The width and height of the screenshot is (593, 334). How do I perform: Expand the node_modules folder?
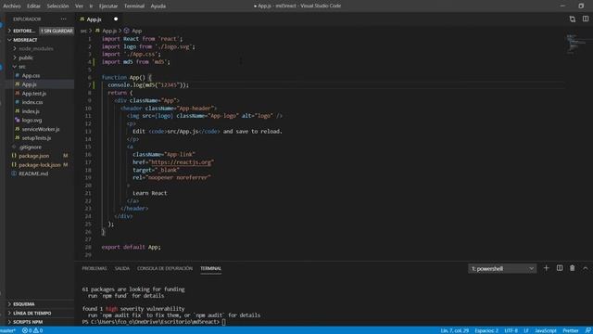36,48
